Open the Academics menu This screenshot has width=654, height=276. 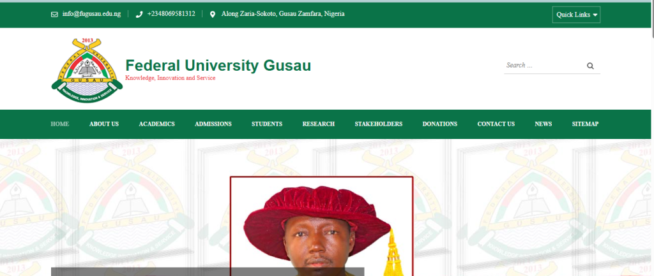click(157, 124)
